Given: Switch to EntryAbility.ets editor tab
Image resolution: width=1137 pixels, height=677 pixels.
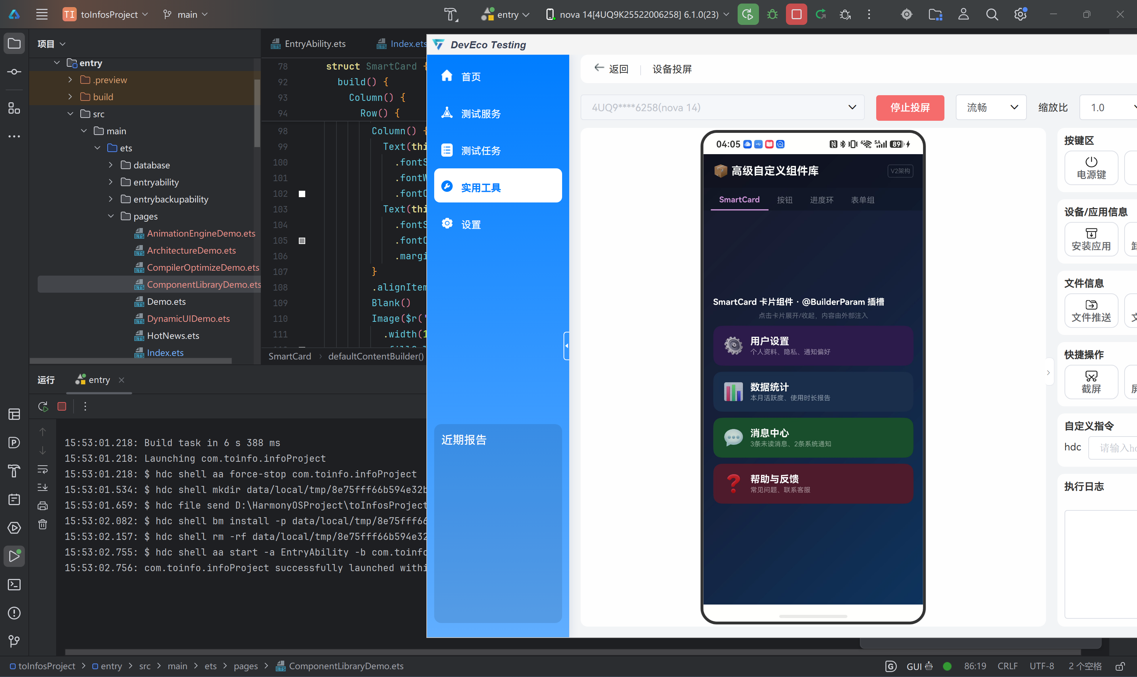Looking at the screenshot, I should [308, 44].
